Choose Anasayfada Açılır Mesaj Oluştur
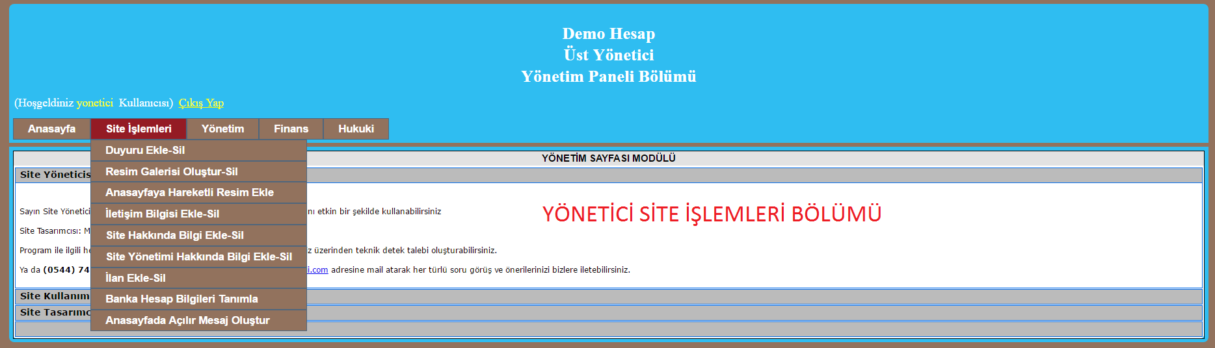 187,320
